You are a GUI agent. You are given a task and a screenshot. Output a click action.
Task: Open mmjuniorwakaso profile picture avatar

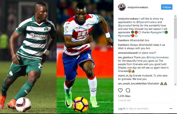pos(122,7)
